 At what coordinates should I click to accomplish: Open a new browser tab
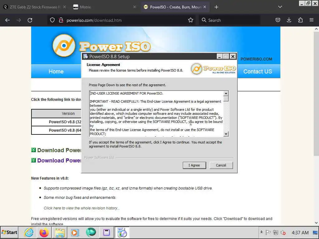(x=216, y=7)
